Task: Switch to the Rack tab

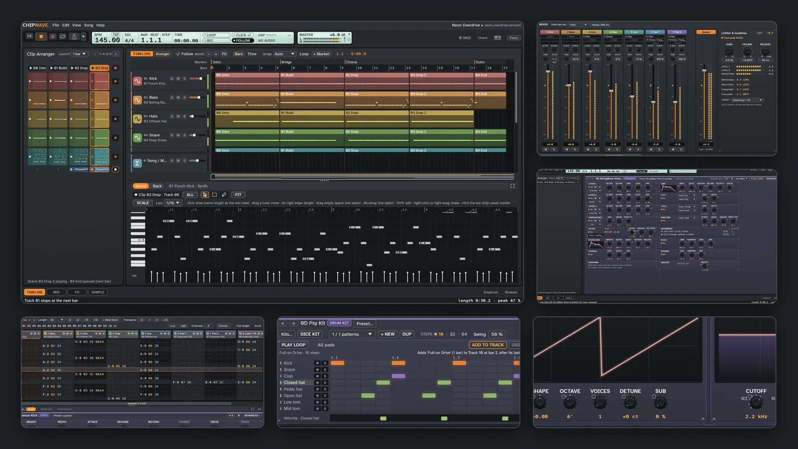Action: coord(157,186)
